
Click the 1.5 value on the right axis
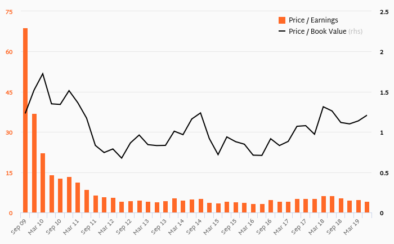point(384,92)
